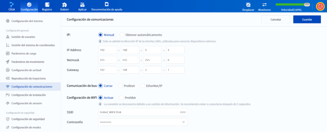Open the Aplicar icon in top bar
Screen dimensions: 327x136
click(x=82, y=5)
